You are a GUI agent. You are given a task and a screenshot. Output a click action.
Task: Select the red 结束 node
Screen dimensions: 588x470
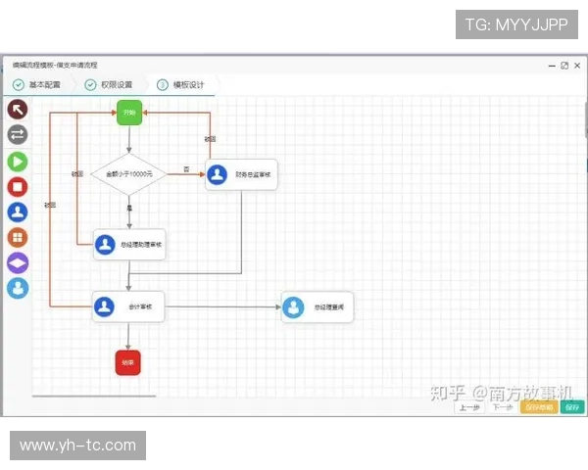[x=128, y=362]
